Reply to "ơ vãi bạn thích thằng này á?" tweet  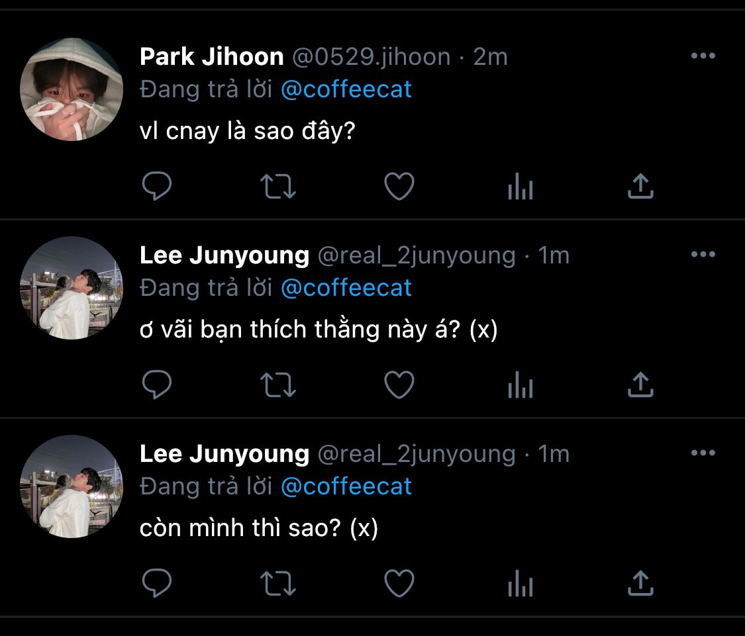tap(157, 385)
